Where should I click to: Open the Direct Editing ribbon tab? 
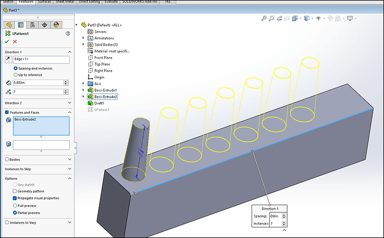pos(89,2)
